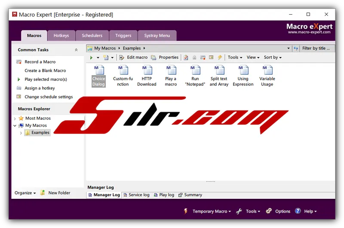
Task: Click the Macro Expert app icon in title bar
Action: tap(15, 15)
